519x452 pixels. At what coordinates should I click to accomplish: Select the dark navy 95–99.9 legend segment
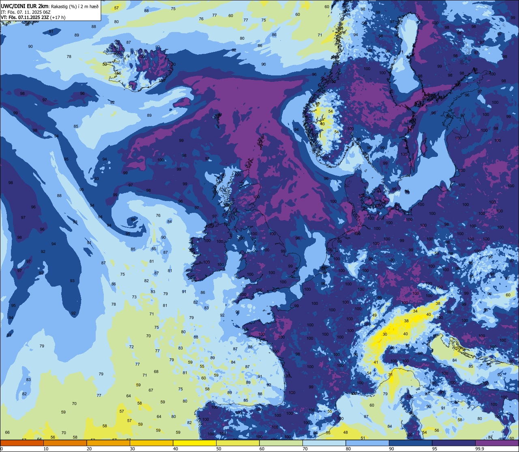453,443
